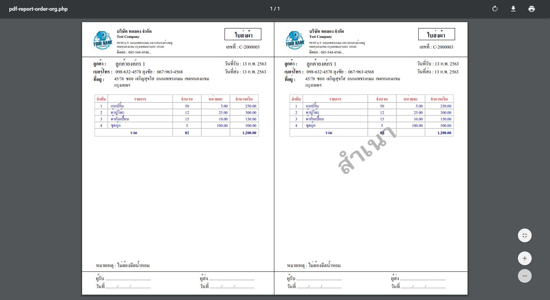Viewport: 550px width, 300px height.
Task: Click the ผ้าปูโต๊ะ row in left table
Action: 117,112
